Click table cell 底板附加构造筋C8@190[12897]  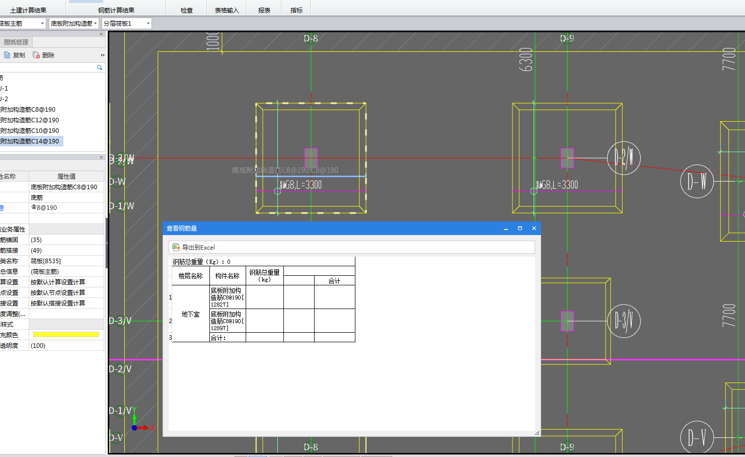(228, 321)
